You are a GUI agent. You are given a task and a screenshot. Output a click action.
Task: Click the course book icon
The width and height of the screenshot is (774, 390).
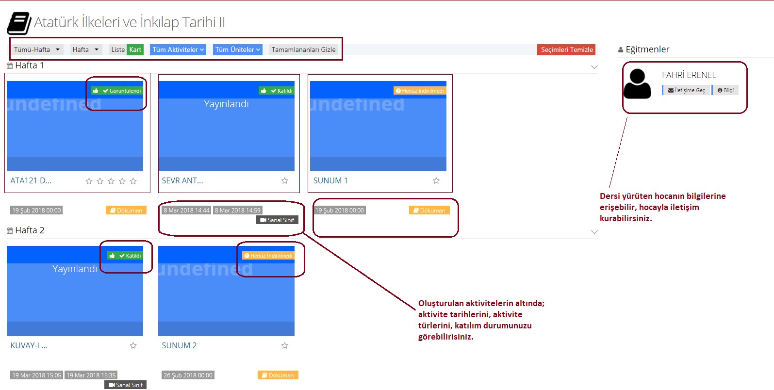pyautogui.click(x=19, y=23)
